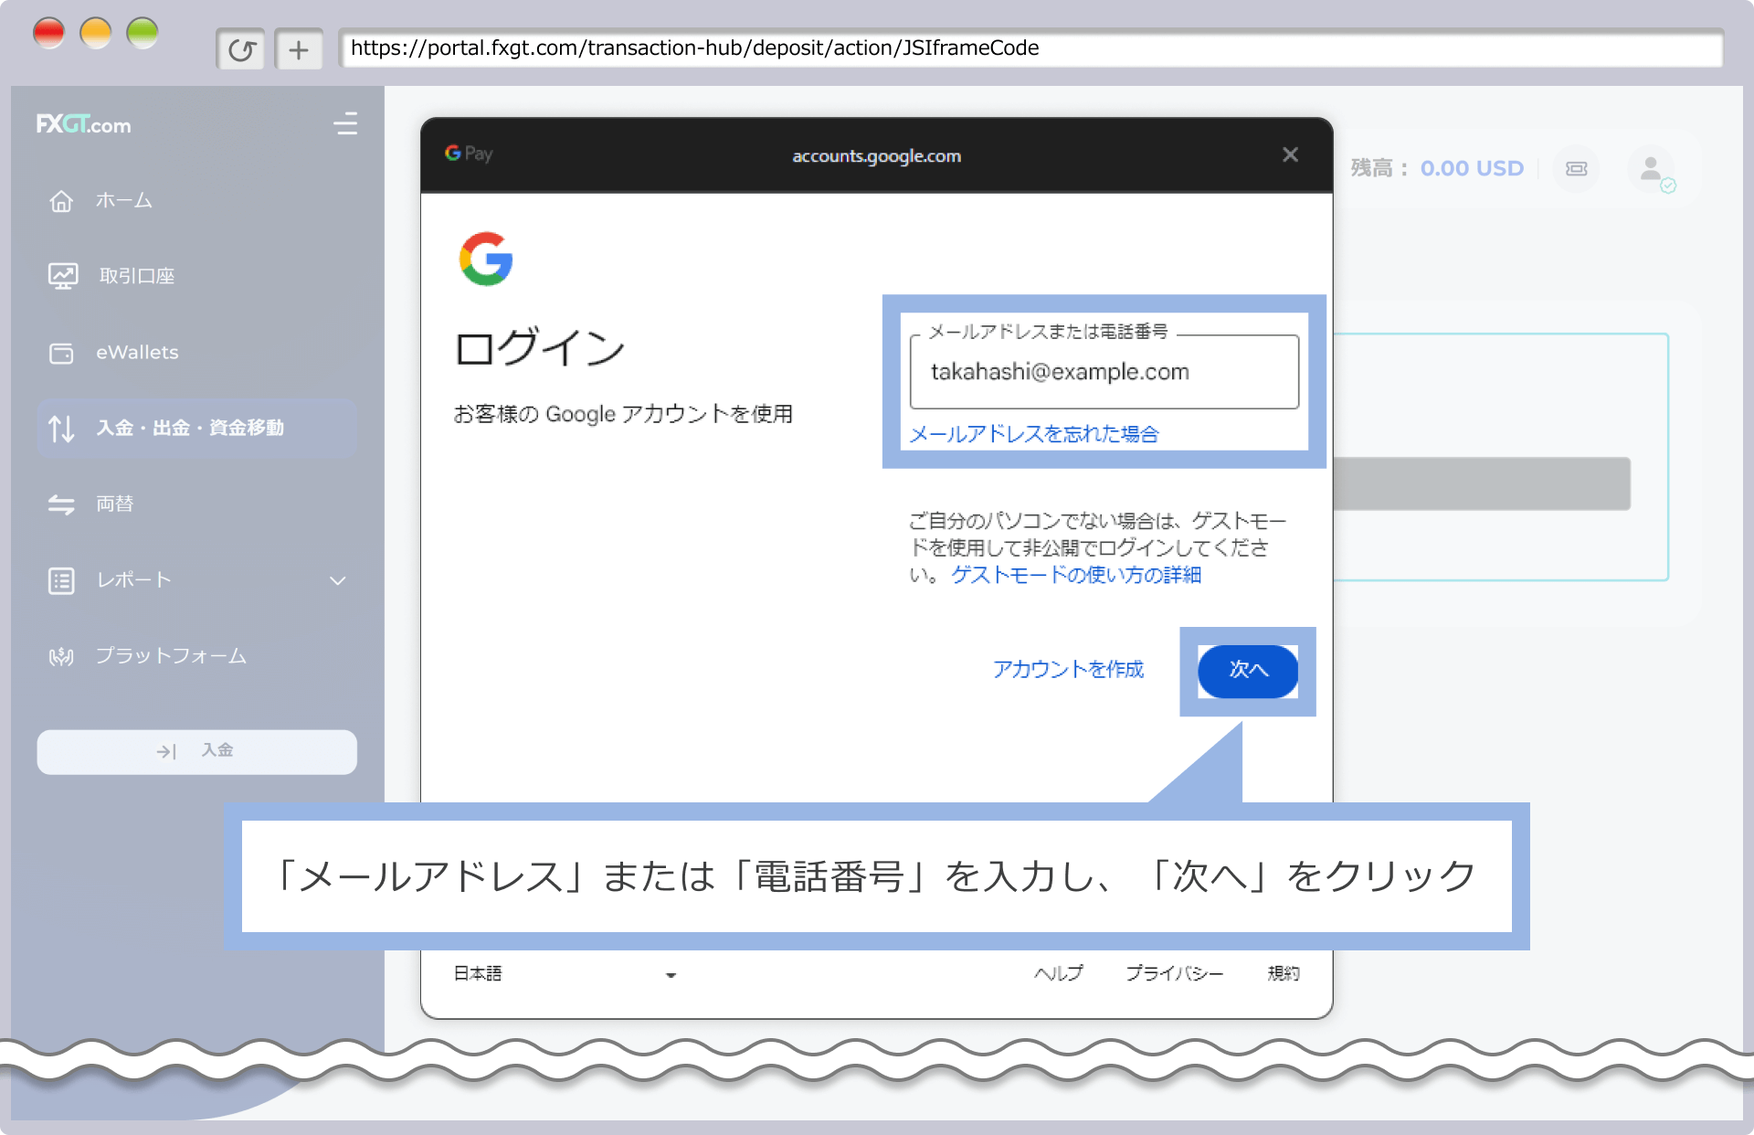Click the browser reload icon
Viewport: 1754px width, 1135px height.
(x=241, y=49)
